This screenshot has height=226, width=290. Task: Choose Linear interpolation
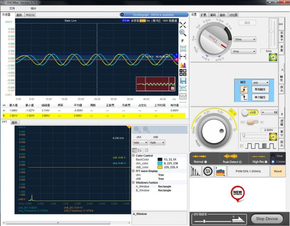(x=273, y=162)
